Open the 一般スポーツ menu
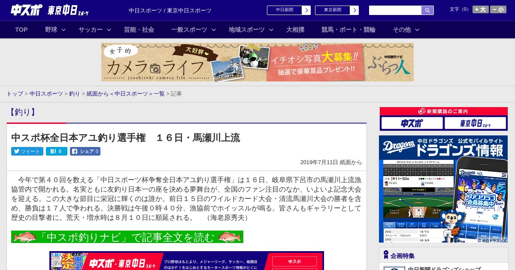This screenshot has height=270, width=515. [189, 30]
